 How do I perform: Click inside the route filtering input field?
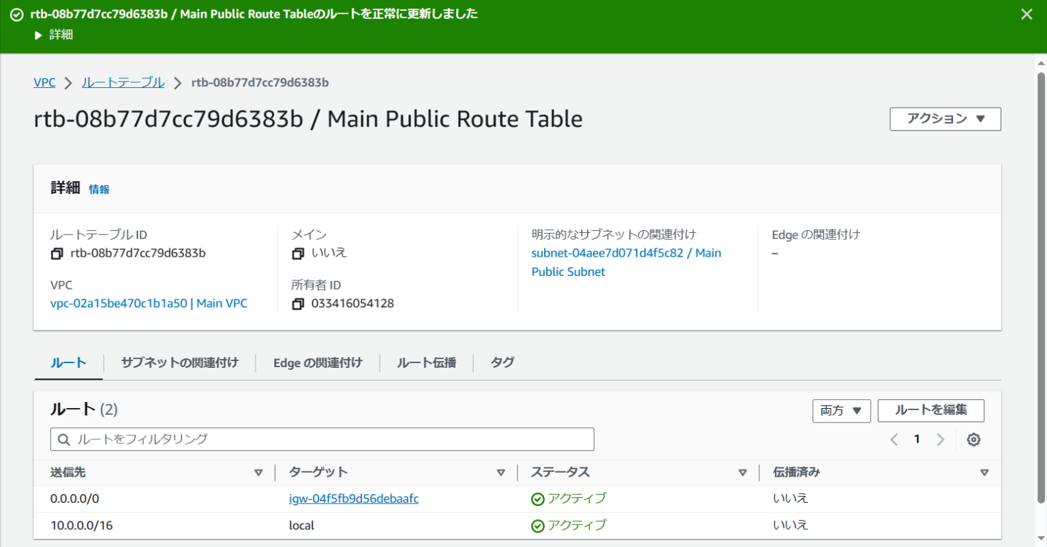click(273, 439)
